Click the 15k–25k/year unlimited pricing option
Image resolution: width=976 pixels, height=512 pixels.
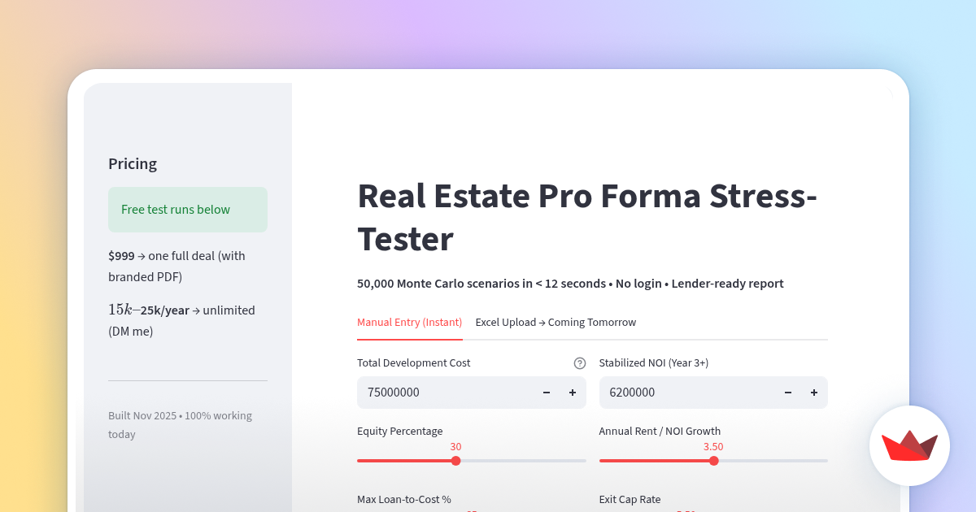[x=181, y=320]
